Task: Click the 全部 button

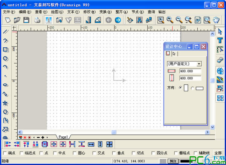Action: click(x=218, y=153)
